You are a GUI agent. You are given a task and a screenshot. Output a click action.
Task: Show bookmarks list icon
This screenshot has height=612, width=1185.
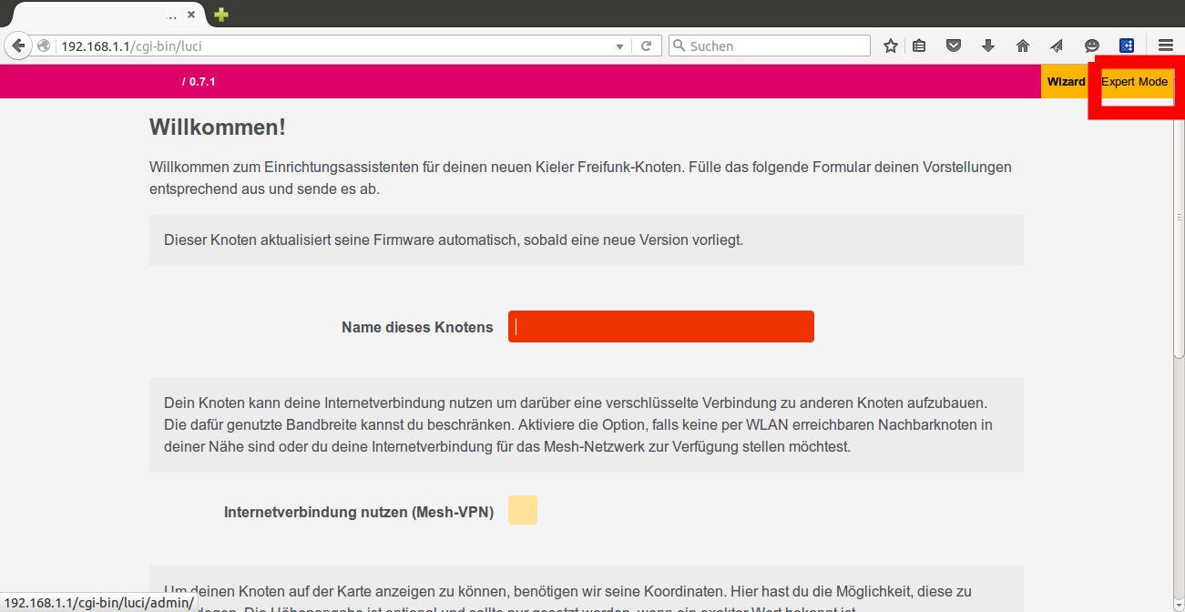click(x=919, y=46)
